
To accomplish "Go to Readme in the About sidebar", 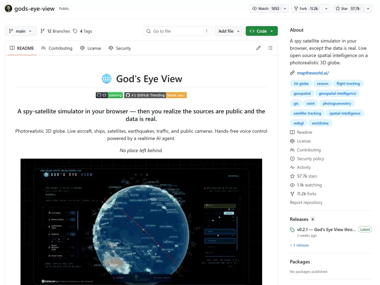I will 301,132.
